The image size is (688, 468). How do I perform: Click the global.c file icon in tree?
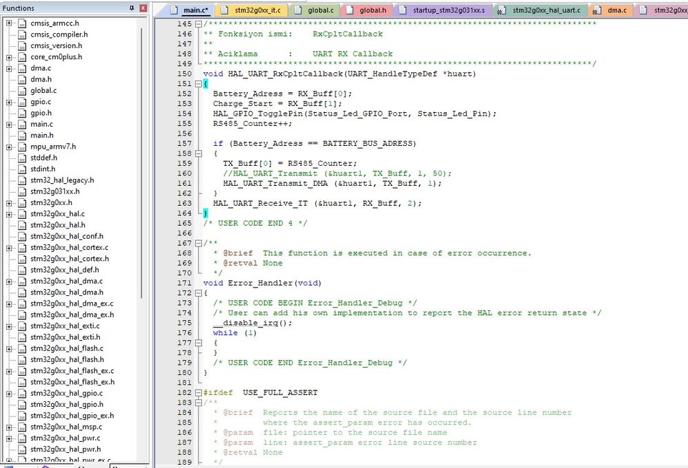(x=22, y=91)
